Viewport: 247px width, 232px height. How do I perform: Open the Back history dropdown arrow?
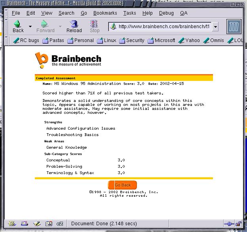click(30, 27)
